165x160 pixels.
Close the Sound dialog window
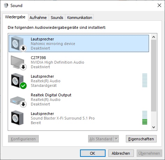tap(159, 5)
